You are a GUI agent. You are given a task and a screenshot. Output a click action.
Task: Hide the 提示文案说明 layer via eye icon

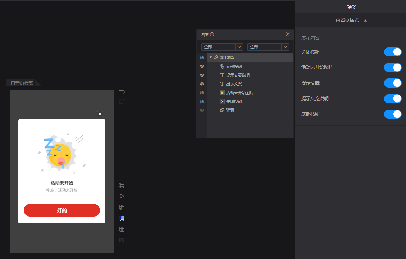coord(202,75)
